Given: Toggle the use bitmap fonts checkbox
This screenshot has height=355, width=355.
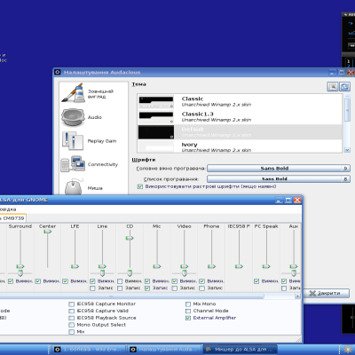Looking at the screenshot, I should point(140,186).
